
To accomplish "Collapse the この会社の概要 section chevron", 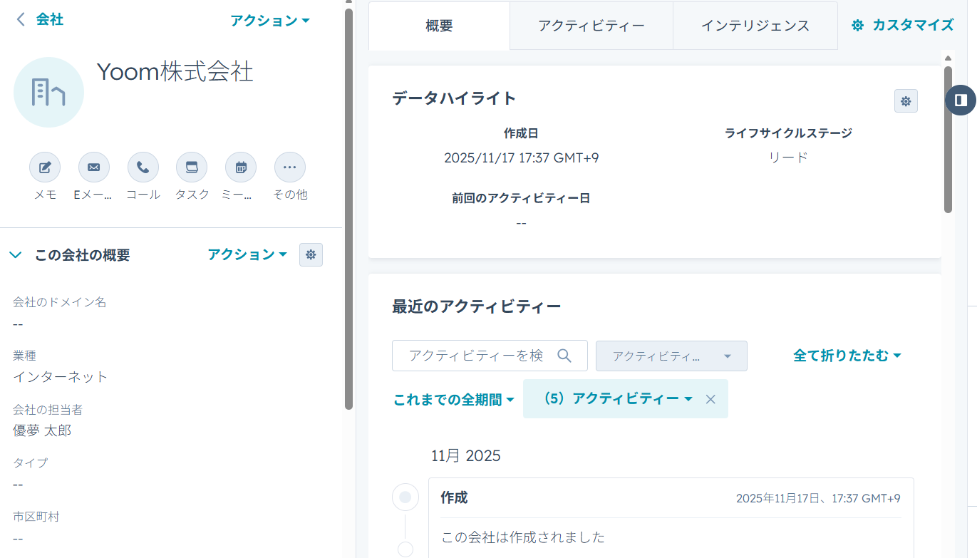I will pos(16,255).
